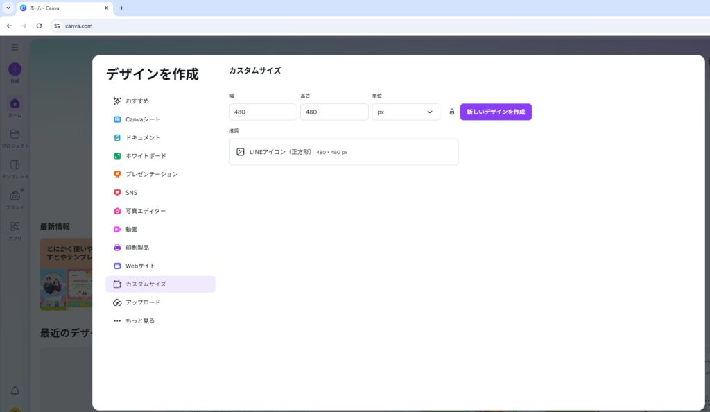Open the site info icon in address bar
Image resolution: width=710 pixels, height=412 pixels.
57,26
